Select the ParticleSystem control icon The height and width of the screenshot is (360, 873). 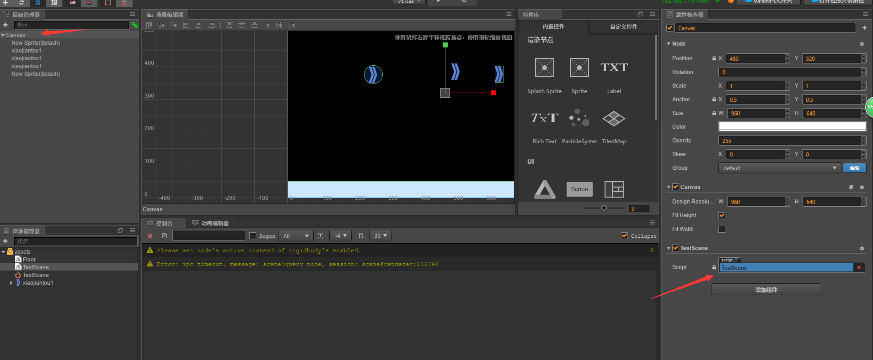[579, 118]
